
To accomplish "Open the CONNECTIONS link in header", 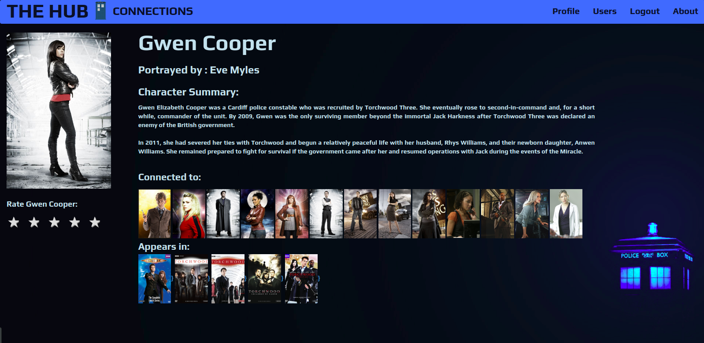I will point(153,11).
